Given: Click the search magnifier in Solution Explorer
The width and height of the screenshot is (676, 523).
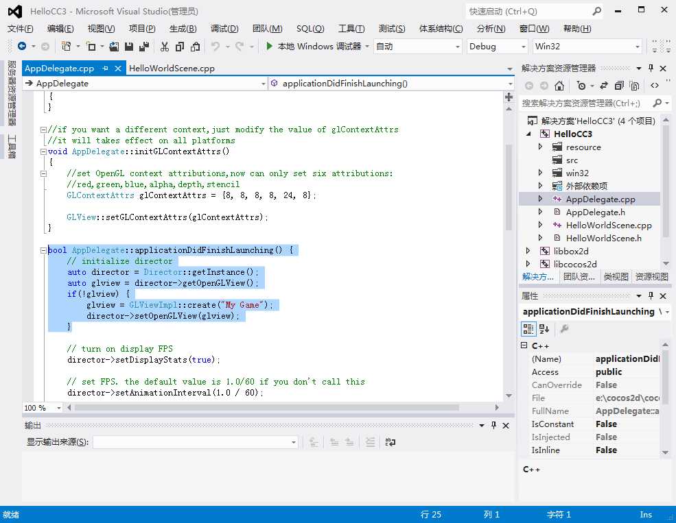Looking at the screenshot, I should pos(657,103).
